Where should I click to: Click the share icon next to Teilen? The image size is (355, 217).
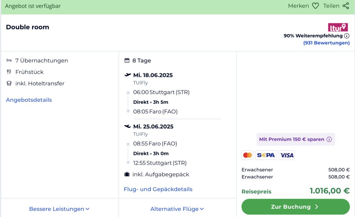(345, 6)
